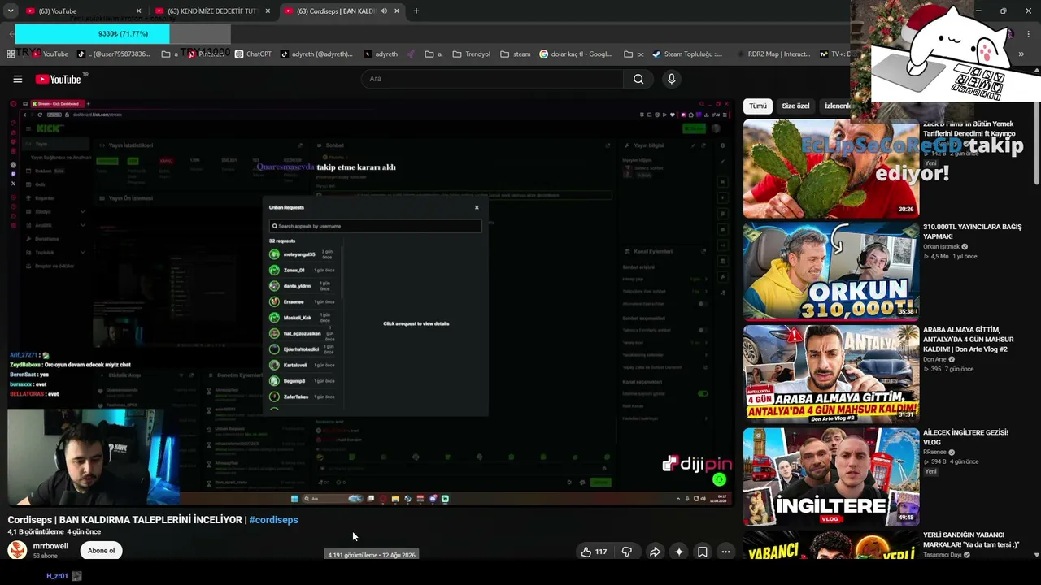
Task: Share the video using arrow icon
Action: point(654,552)
